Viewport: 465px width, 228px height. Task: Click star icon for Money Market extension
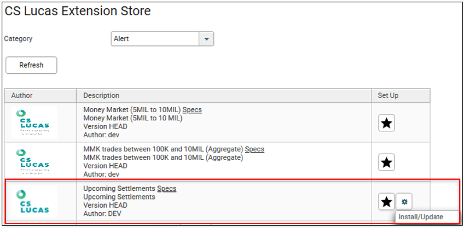387,123
